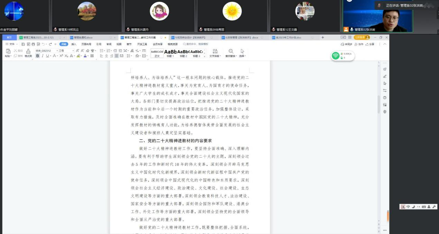439x234 pixels.
Task: Click the font color red A swatch
Action: coord(85,56)
